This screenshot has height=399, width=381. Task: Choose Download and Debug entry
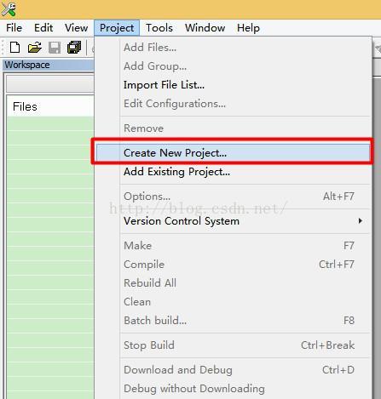[x=233, y=370]
